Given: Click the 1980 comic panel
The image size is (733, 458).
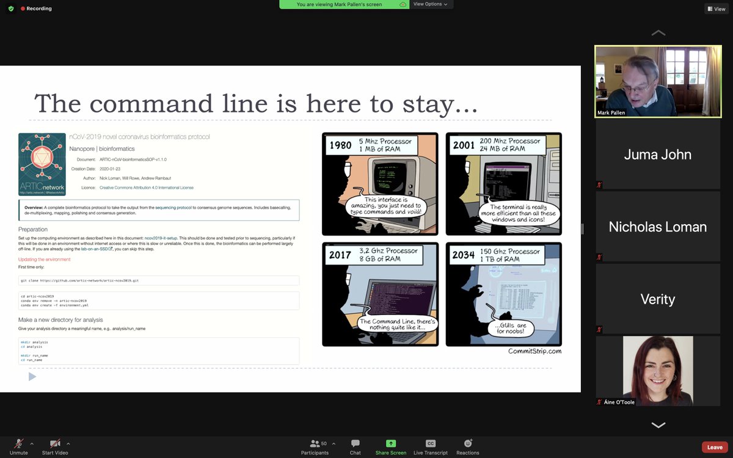Looking at the screenshot, I should coord(380,184).
